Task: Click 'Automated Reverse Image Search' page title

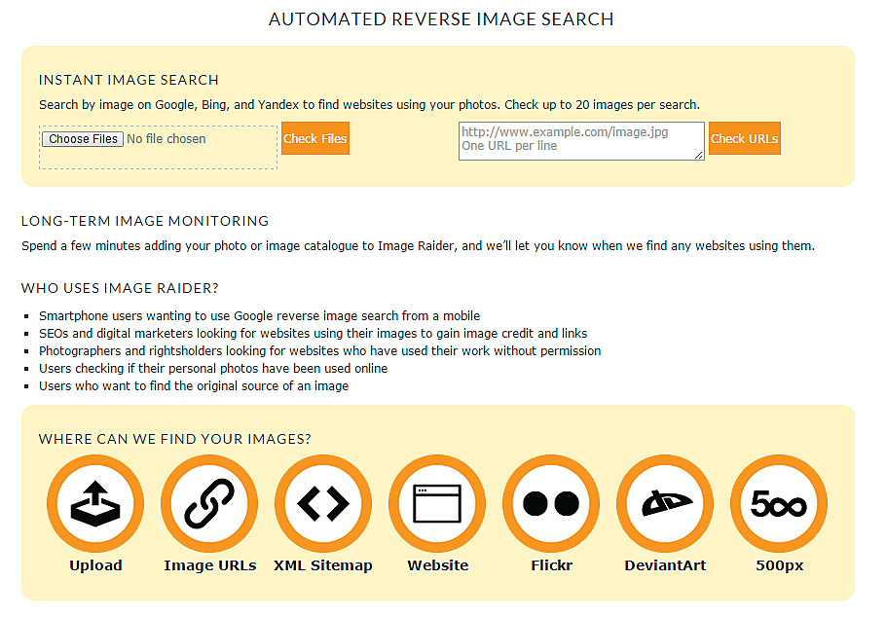Action: click(441, 19)
